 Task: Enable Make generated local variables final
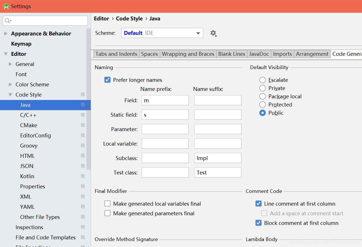point(107,204)
